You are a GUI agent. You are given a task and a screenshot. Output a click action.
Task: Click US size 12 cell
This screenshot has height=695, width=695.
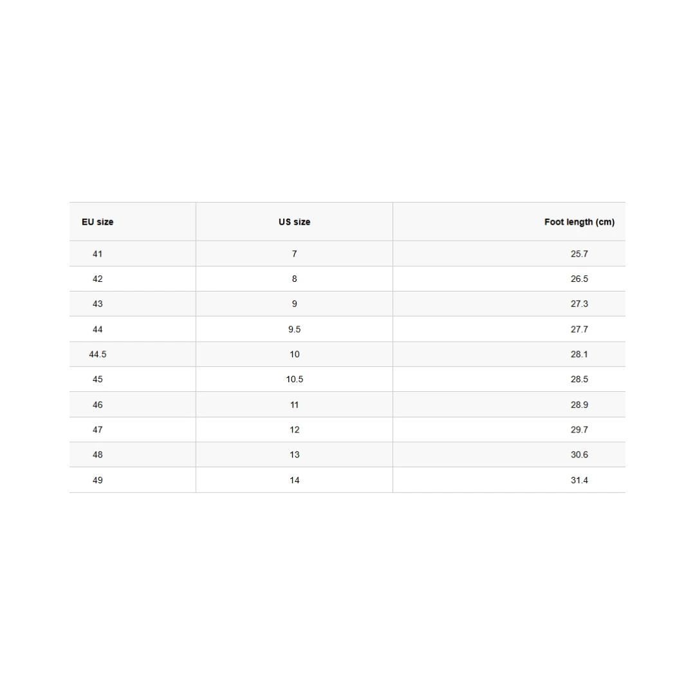pyautogui.click(x=294, y=429)
